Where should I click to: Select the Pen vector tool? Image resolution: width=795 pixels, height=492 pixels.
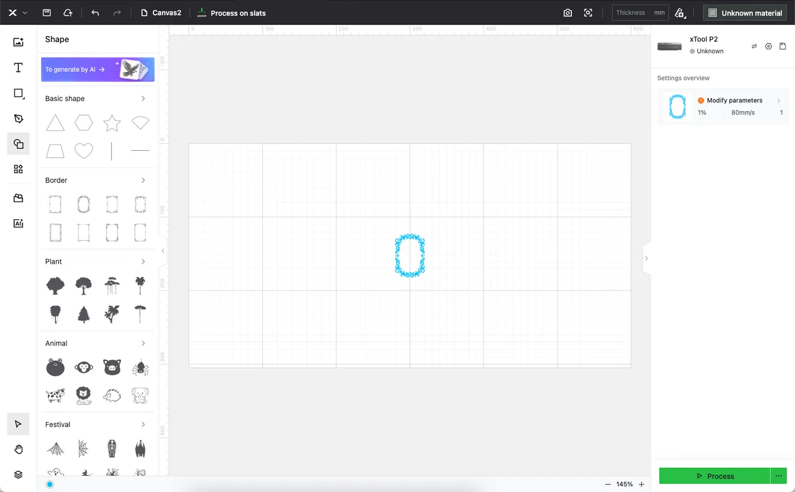tap(18, 119)
